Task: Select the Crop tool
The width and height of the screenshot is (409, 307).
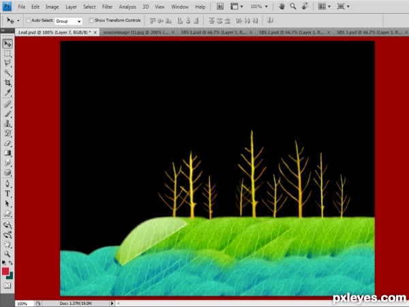Action: tap(7, 83)
